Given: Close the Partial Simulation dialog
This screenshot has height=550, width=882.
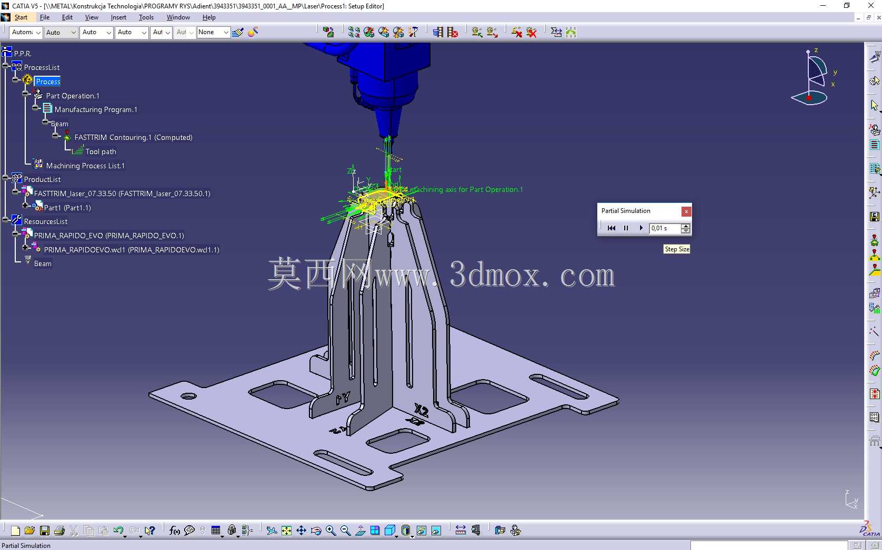Looking at the screenshot, I should tap(686, 211).
